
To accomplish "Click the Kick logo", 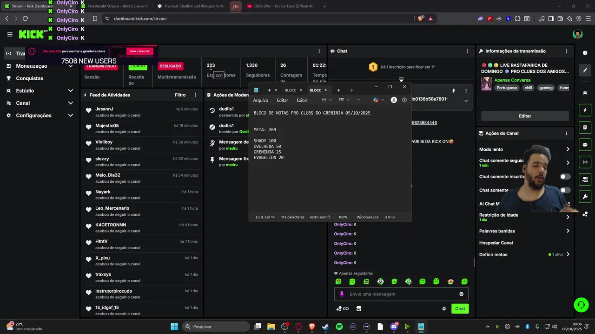I will click(32, 34).
